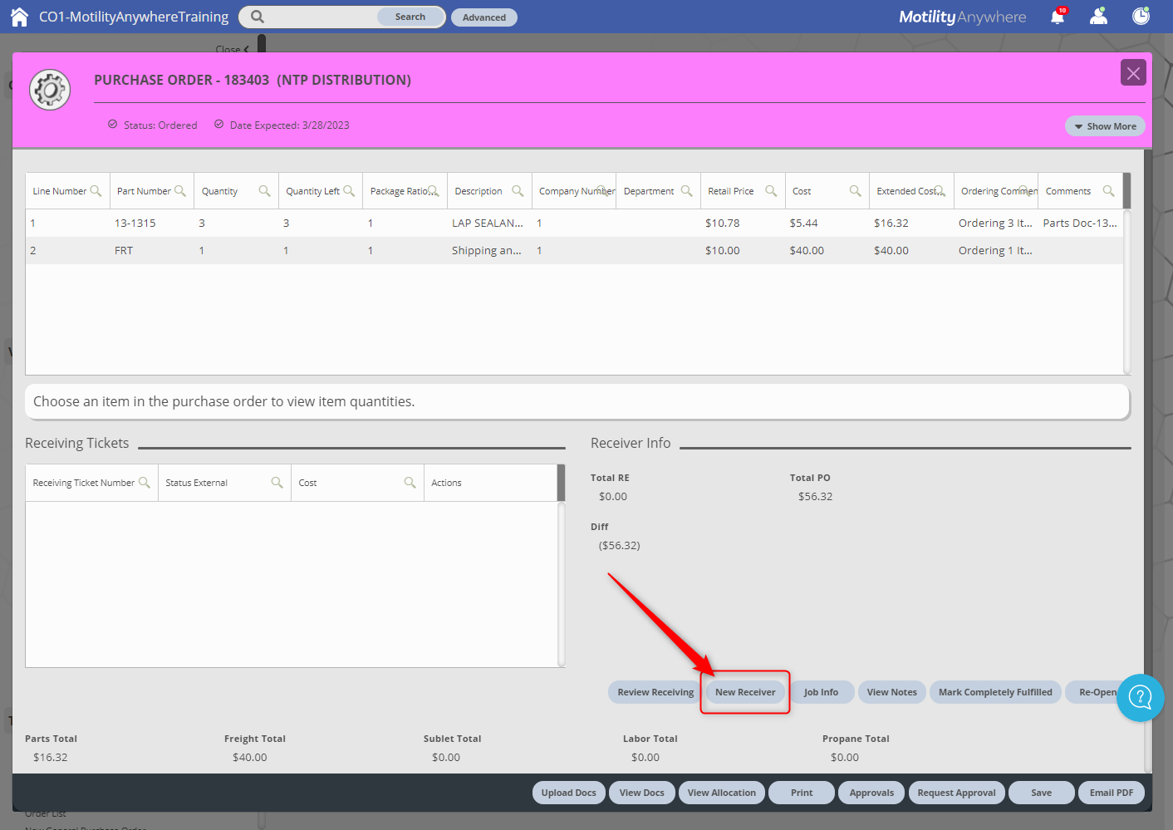Click the Shipping an... description cell
Screen dimensions: 1173x830
(487, 250)
